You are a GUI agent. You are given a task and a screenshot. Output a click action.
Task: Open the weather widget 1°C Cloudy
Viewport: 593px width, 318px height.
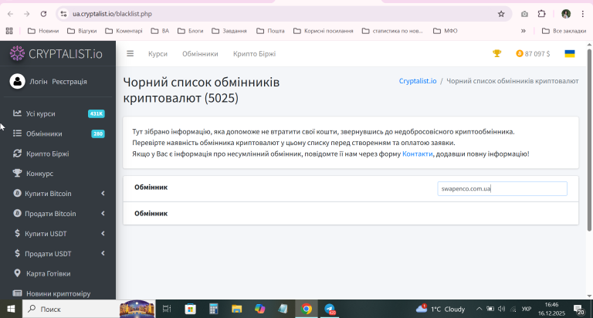(x=440, y=309)
